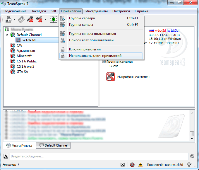Select the GTA SA channel
This screenshot has height=170, width=199.
pos(22,72)
